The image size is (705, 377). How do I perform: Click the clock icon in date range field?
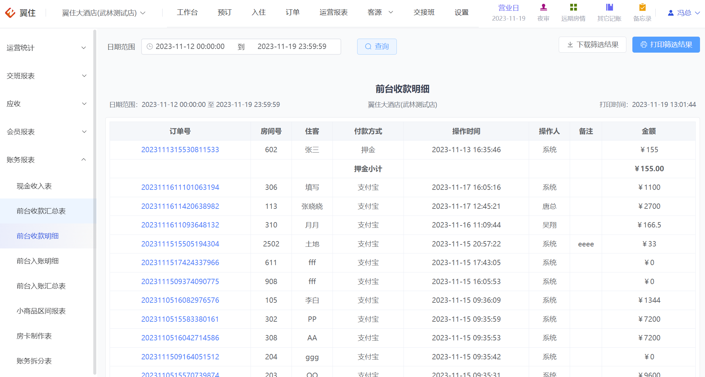(150, 47)
